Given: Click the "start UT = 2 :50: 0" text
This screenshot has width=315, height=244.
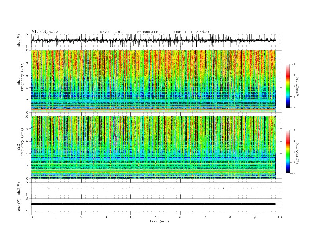Looking at the screenshot, I should tap(192, 32).
